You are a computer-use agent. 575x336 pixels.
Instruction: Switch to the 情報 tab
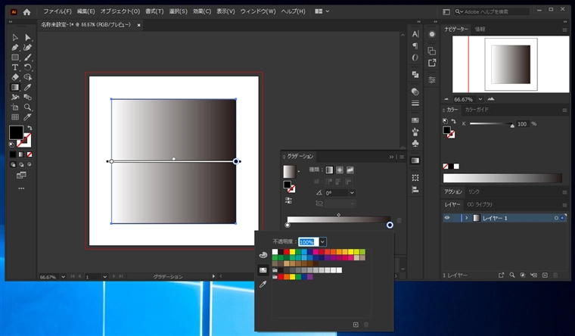click(480, 29)
